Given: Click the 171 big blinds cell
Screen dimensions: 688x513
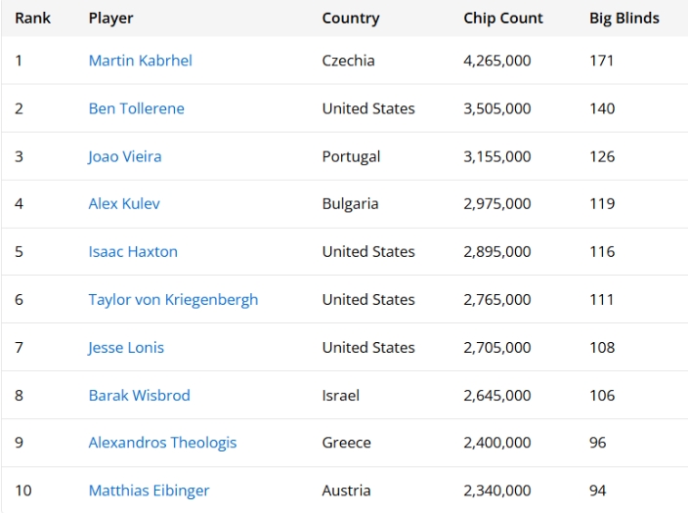Looking at the screenshot, I should click(x=602, y=61).
